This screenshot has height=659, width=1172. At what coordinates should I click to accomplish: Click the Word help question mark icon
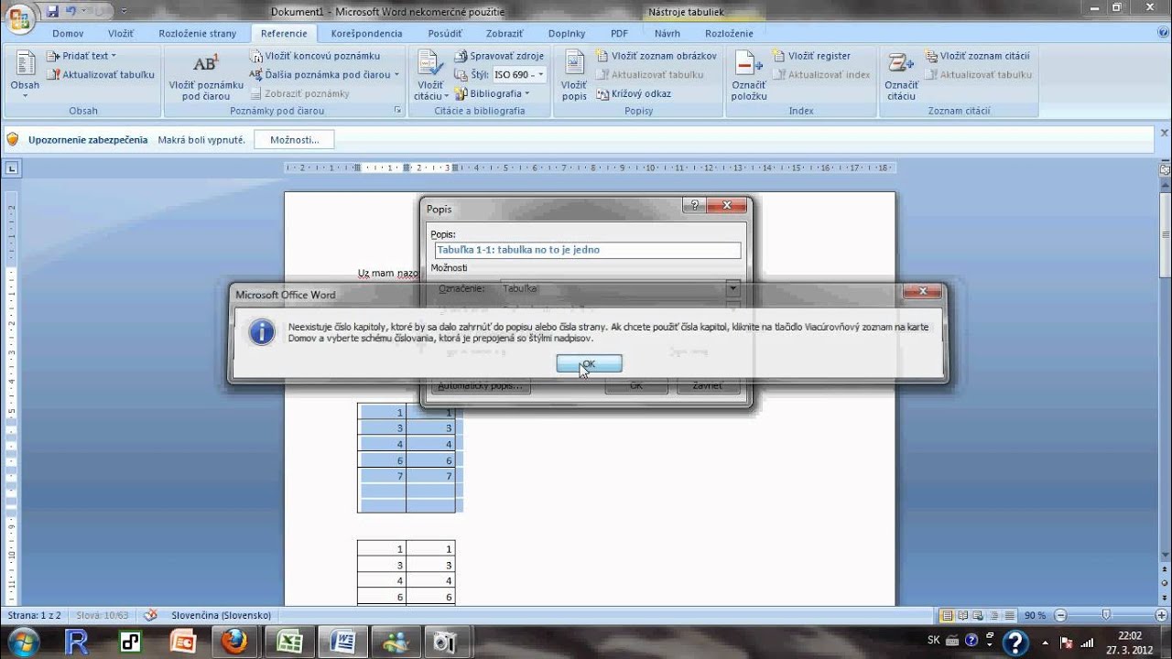[1161, 34]
